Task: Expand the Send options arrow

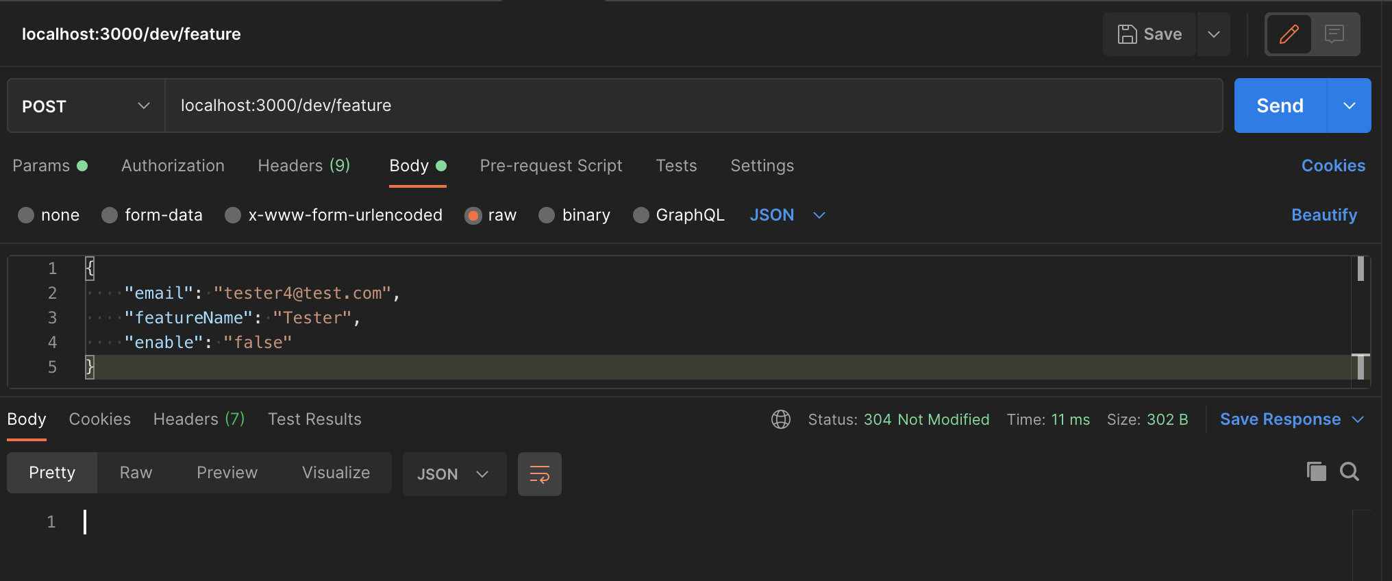Action: pyautogui.click(x=1349, y=106)
